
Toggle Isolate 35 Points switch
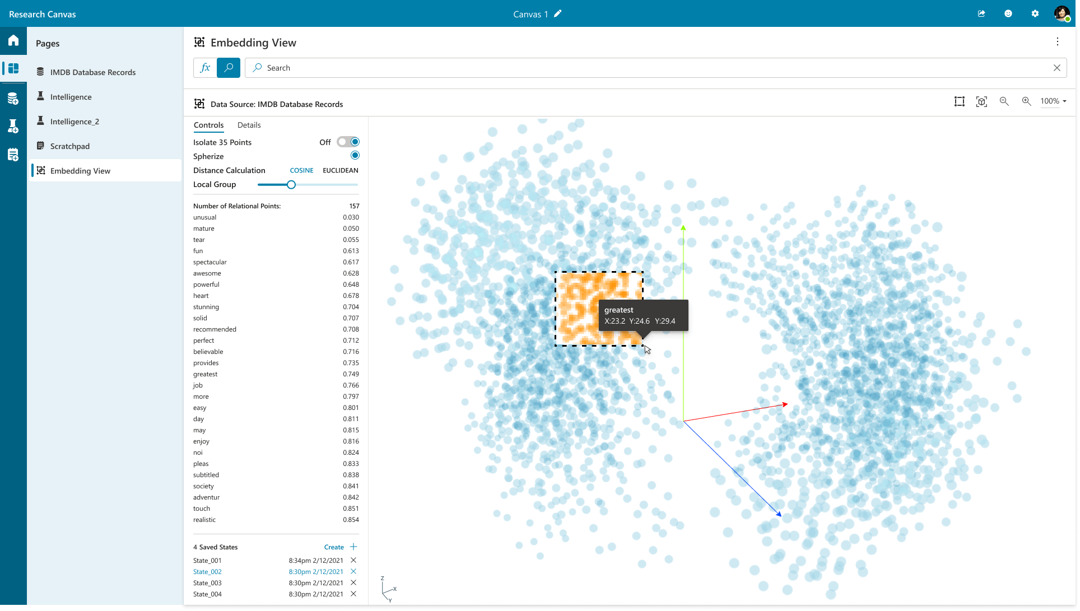(348, 142)
